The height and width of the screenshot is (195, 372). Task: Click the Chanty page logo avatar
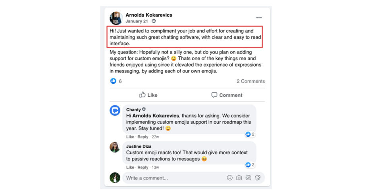tap(115, 111)
